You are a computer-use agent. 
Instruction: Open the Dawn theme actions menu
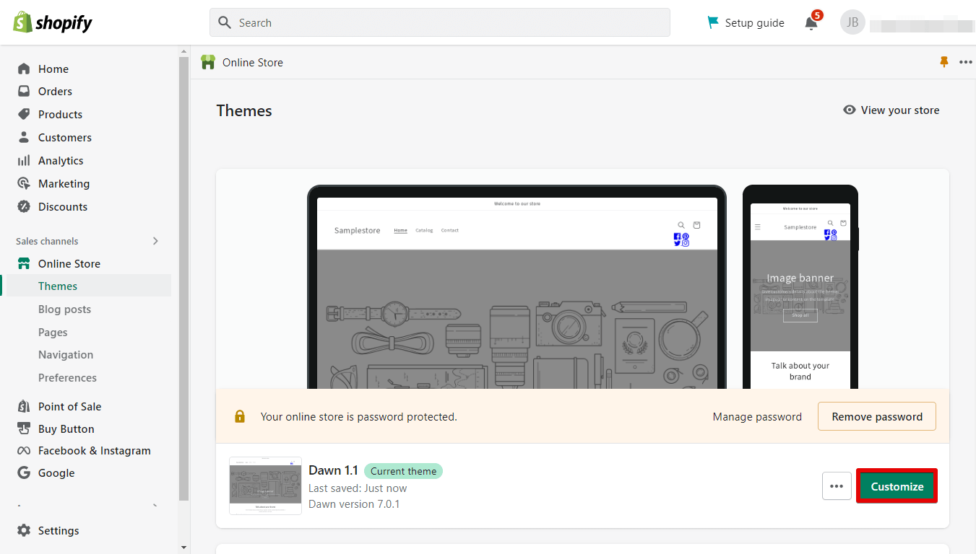point(837,486)
